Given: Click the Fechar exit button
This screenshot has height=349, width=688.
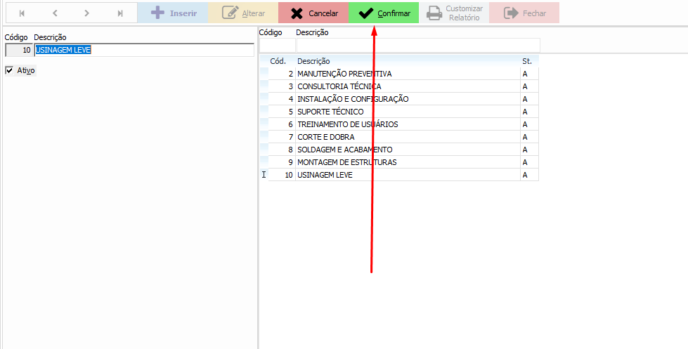Looking at the screenshot, I should [x=524, y=13].
